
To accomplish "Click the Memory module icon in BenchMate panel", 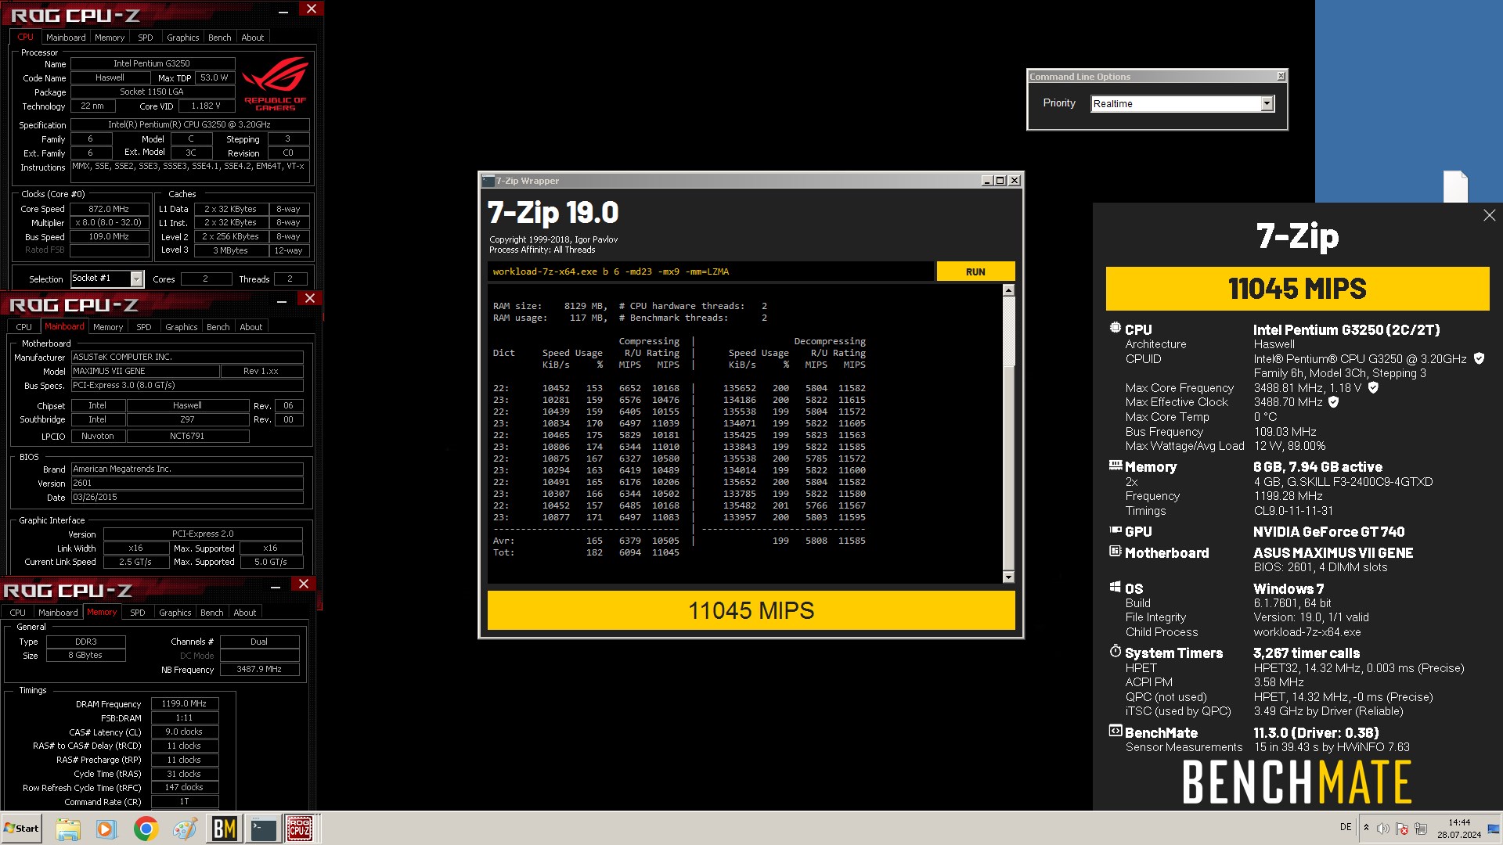I will [x=1116, y=465].
